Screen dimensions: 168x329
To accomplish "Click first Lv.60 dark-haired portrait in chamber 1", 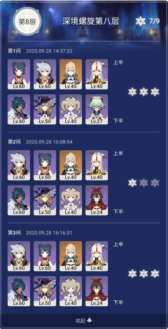I will [19, 74].
